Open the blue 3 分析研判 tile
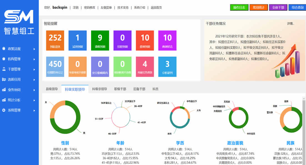Viewport: 306px width, 165px height. (167, 67)
